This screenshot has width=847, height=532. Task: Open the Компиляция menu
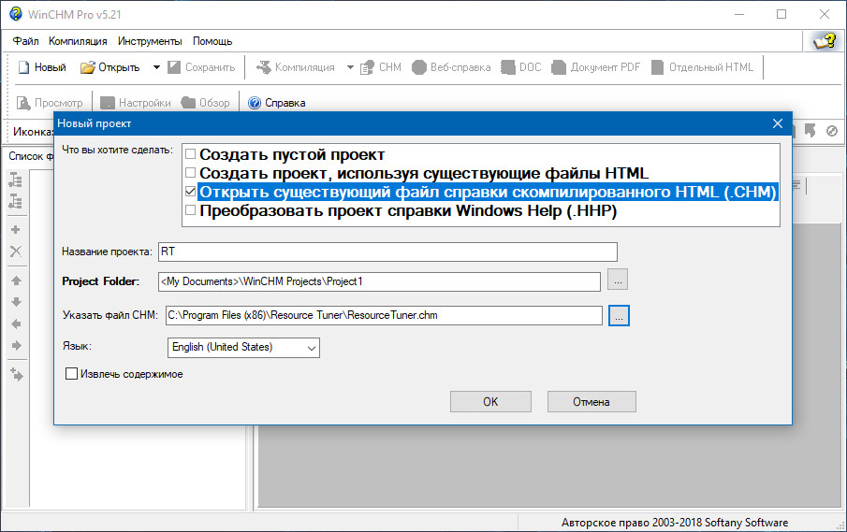coord(78,41)
